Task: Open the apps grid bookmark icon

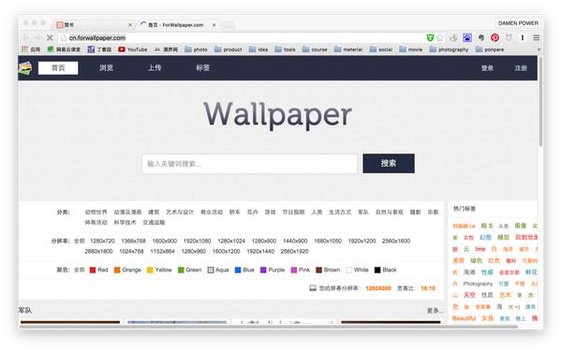Action: pos(24,49)
